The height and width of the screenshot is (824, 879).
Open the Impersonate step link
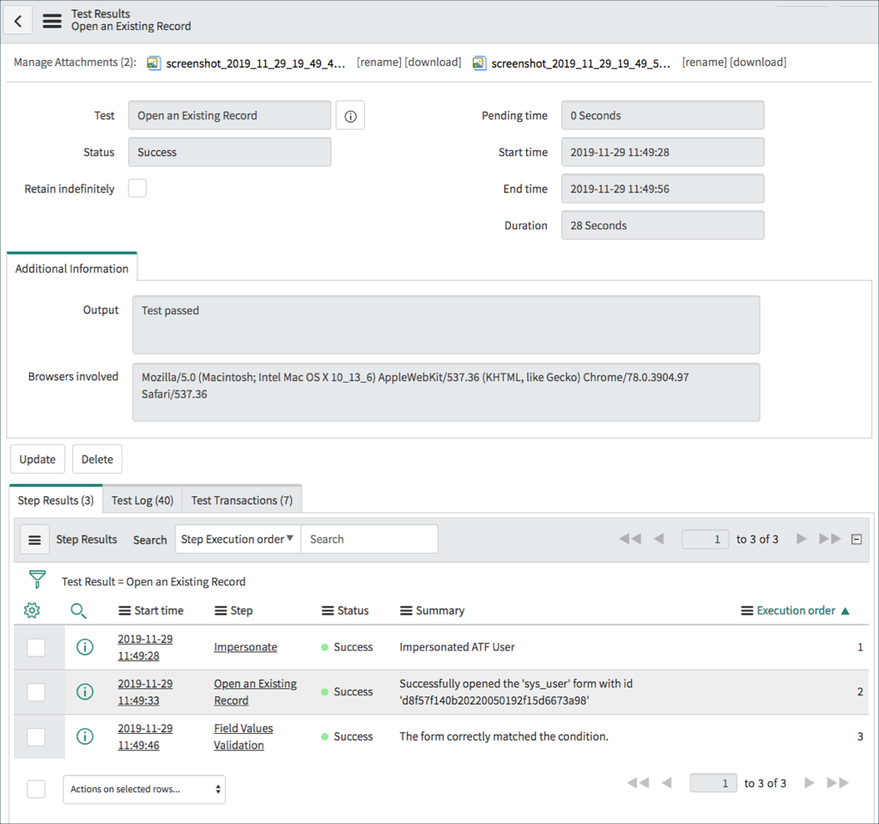tap(244, 646)
